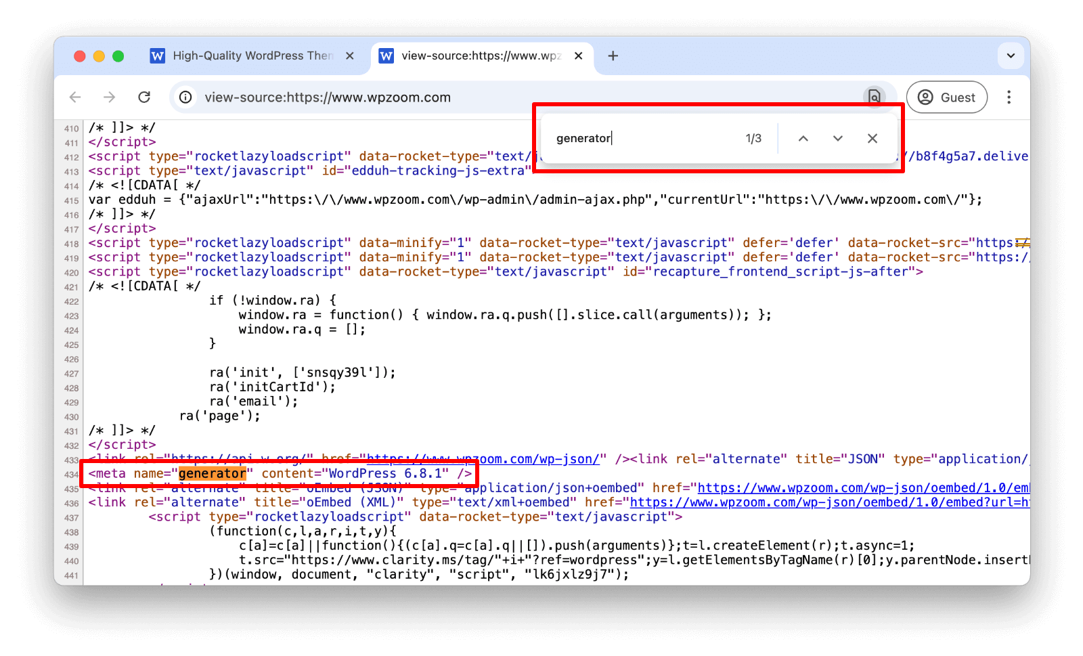
Task: Switch to the High-Quality WordPress Themes tab
Action: pyautogui.click(x=250, y=56)
